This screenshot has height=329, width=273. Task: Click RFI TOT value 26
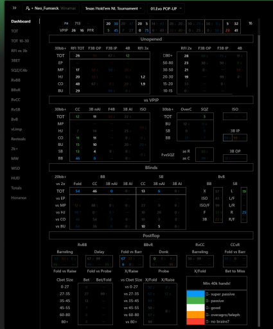pyautogui.click(x=78, y=56)
